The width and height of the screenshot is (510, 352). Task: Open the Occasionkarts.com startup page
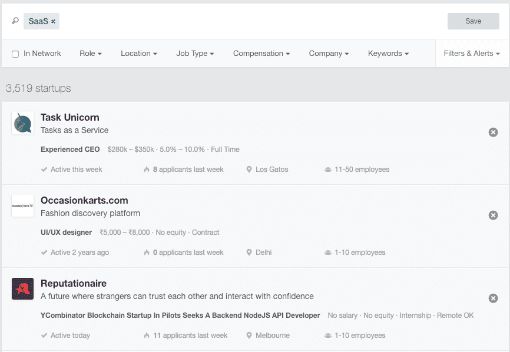point(84,200)
